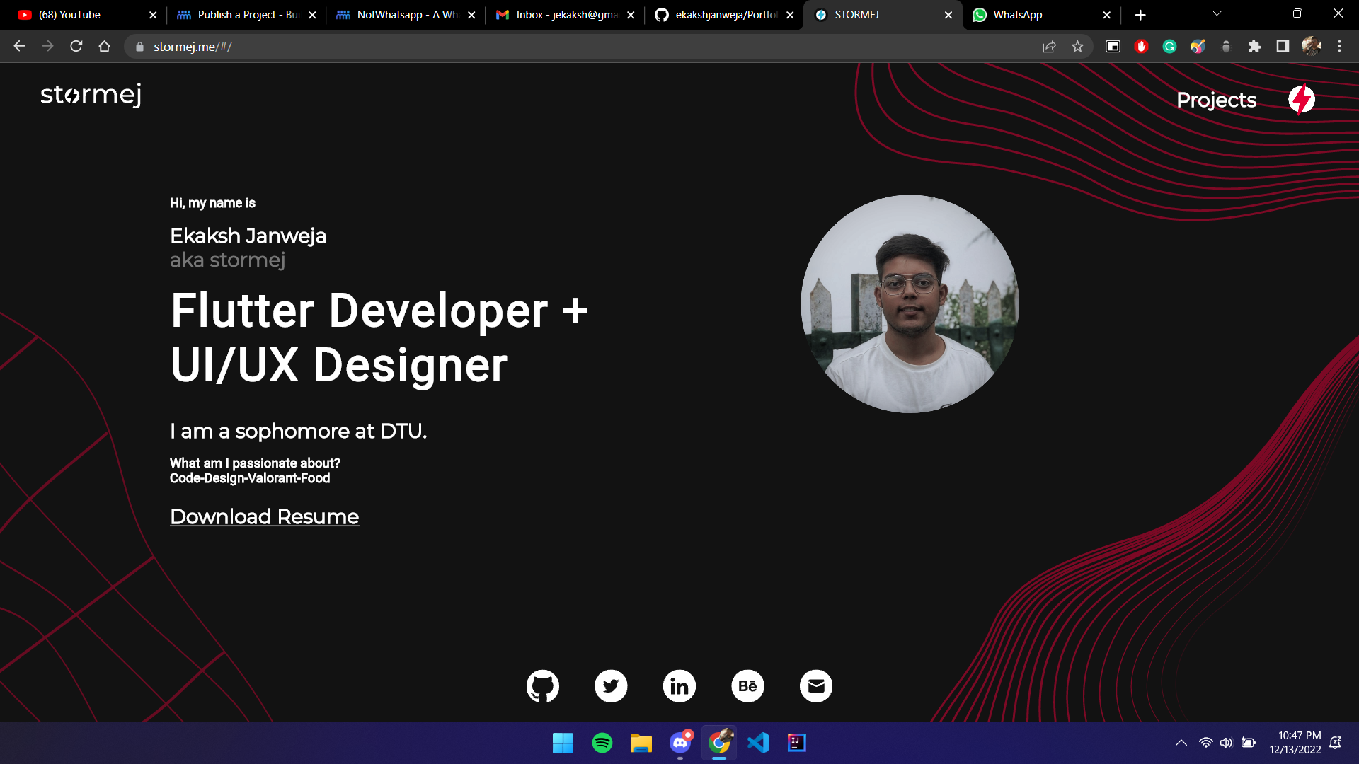Open the LinkedIn social icon
The width and height of the screenshot is (1359, 764).
(679, 686)
